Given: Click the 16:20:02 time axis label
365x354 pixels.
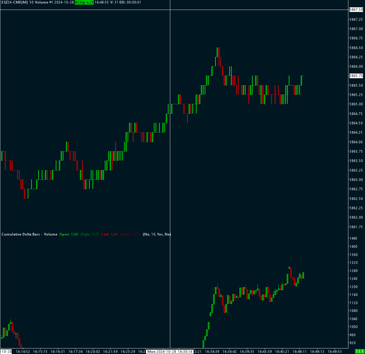Looking at the screenshot, I should pos(93,352).
